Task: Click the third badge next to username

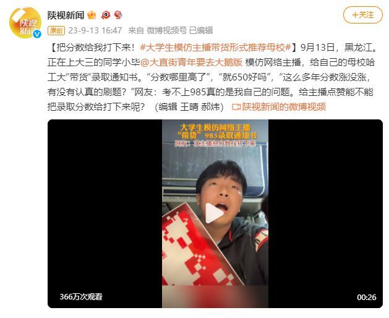Action: [x=118, y=15]
